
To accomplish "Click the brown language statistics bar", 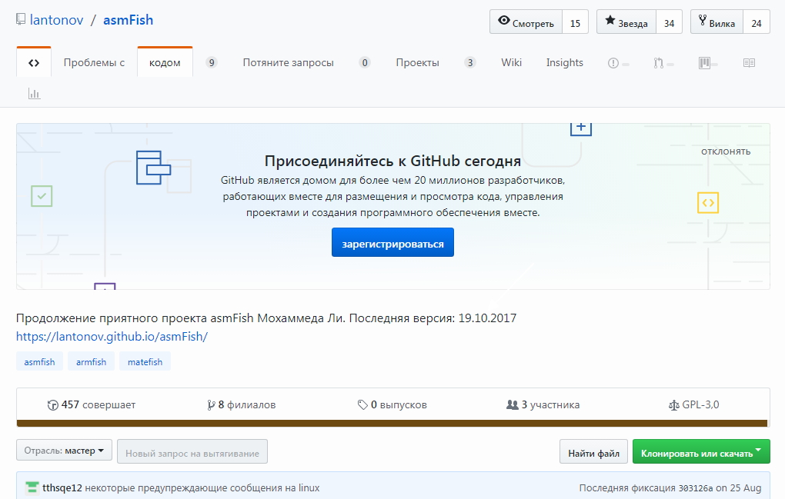I will pos(392,424).
